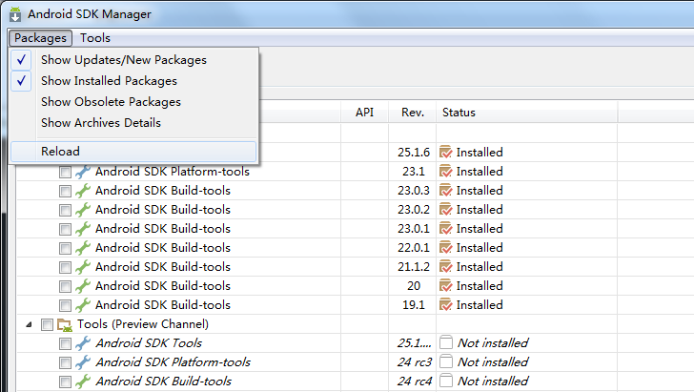The height and width of the screenshot is (392, 694).
Task: Check Build-tools revision 20 checkbox
Action: pos(65,286)
